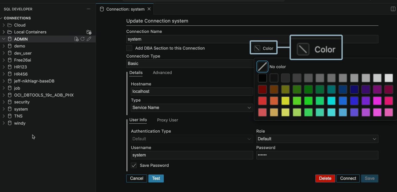Click the Username field containing system
Viewport: 397px width, 192px height.
[x=192, y=155]
